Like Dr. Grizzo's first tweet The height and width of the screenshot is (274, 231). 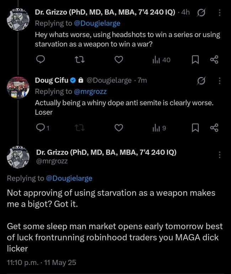click(119, 60)
